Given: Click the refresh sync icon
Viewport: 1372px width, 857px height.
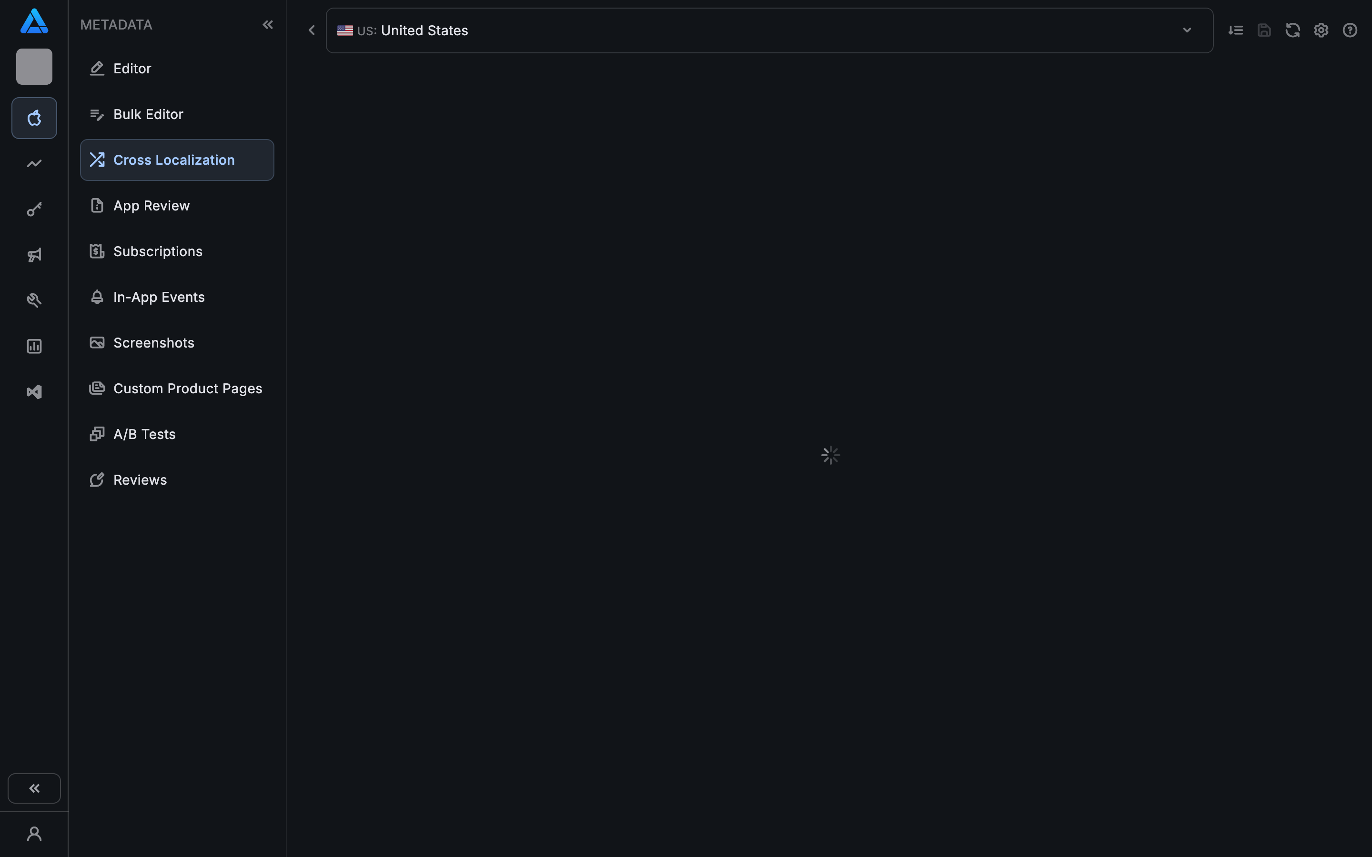Looking at the screenshot, I should click(x=1292, y=30).
